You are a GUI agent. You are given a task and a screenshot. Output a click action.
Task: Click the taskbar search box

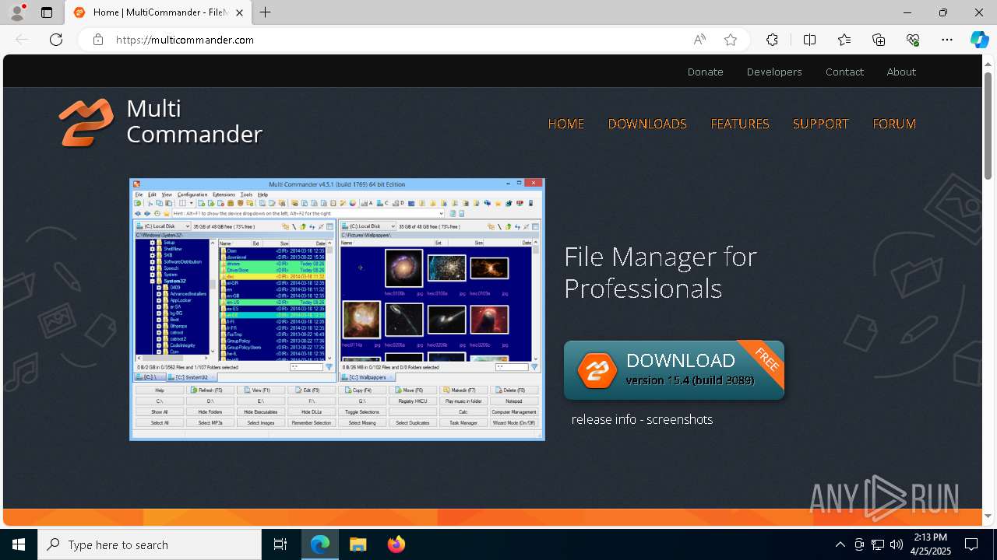[x=150, y=544]
